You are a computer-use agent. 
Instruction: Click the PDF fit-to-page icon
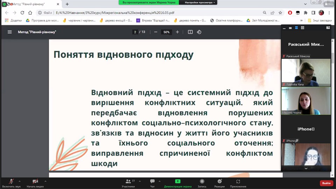point(190,32)
